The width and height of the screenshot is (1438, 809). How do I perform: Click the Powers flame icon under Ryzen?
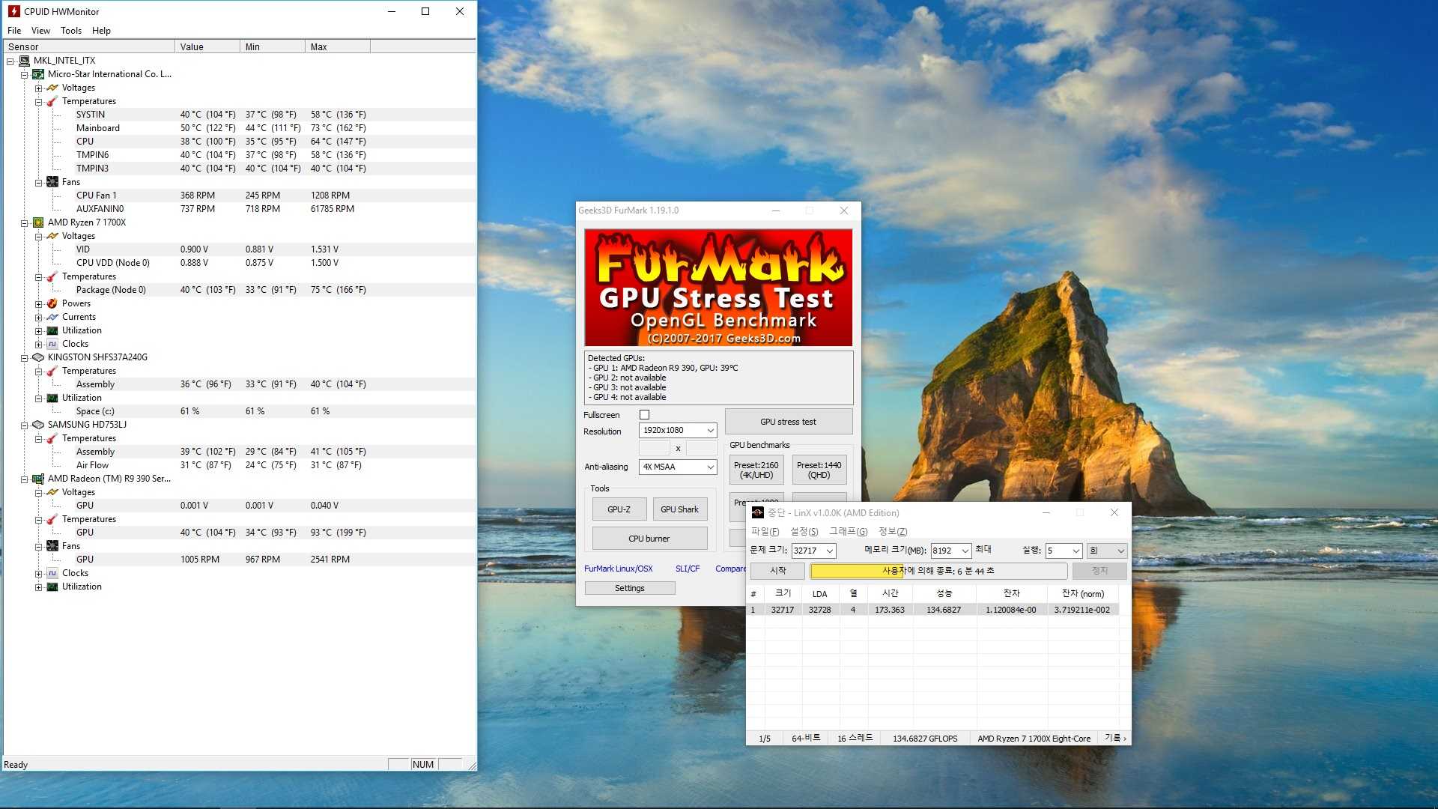click(52, 303)
